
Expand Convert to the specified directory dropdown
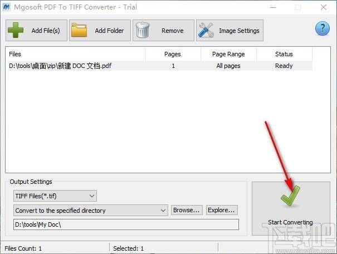pyautogui.click(x=90, y=210)
